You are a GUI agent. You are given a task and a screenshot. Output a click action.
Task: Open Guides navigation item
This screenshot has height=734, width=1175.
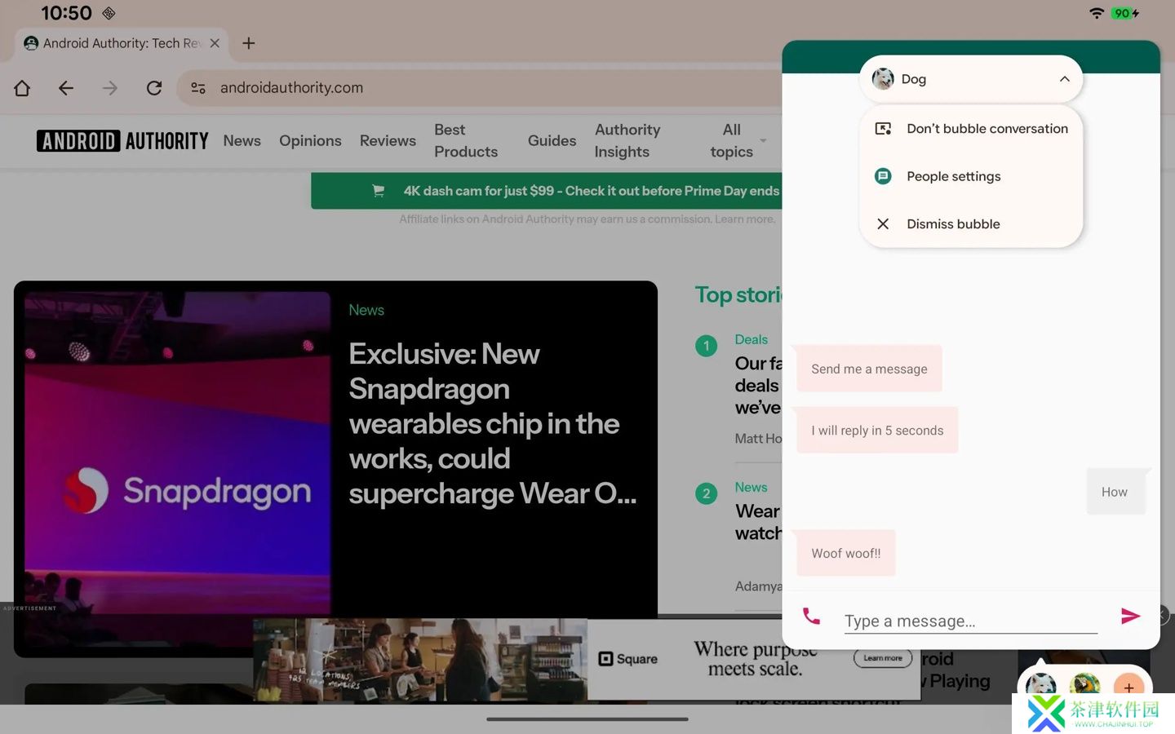(552, 141)
